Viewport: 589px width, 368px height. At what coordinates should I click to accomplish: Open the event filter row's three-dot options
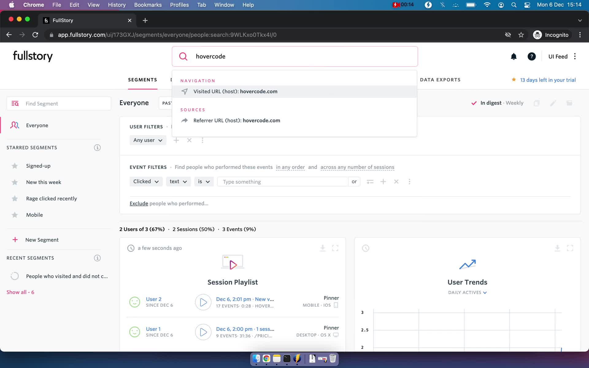[x=409, y=182]
